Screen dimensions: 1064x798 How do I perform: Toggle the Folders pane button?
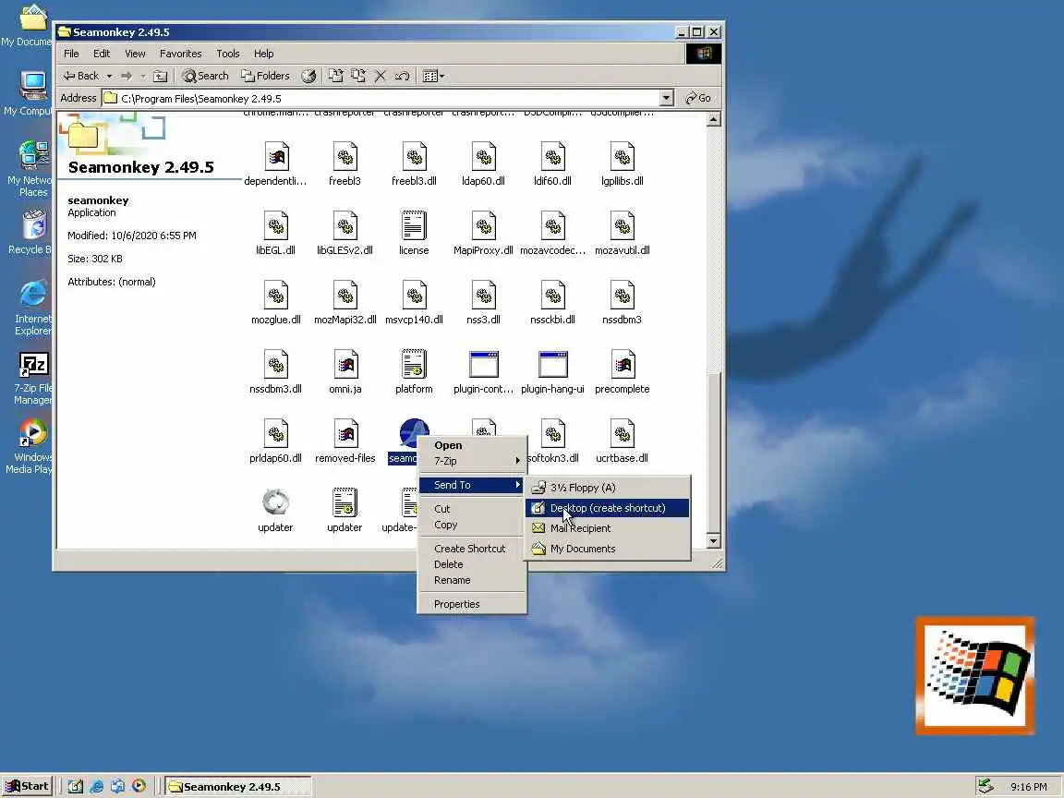(x=265, y=76)
